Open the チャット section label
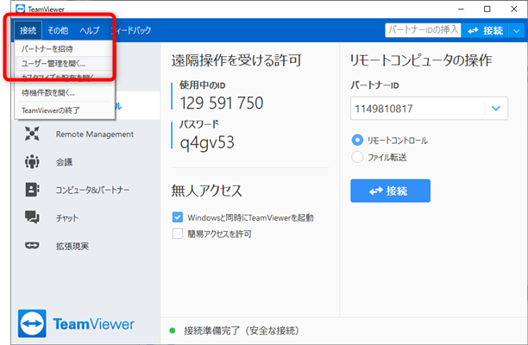The width and height of the screenshot is (528, 345). point(67,218)
